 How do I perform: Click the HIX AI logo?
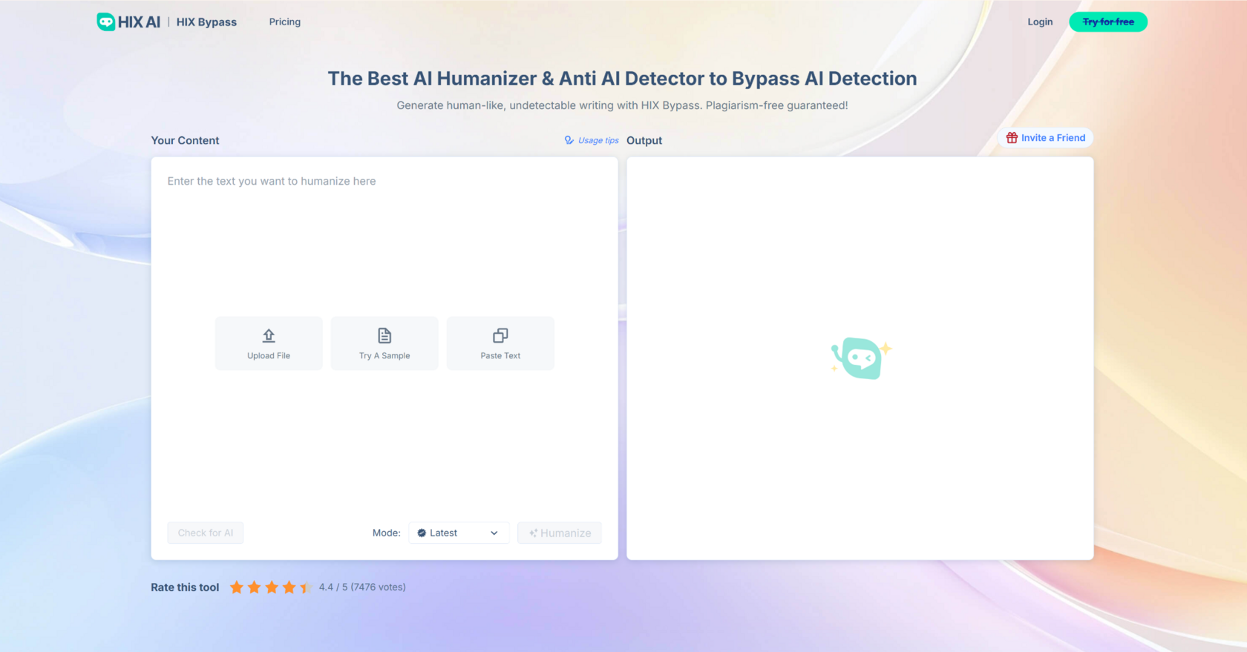click(128, 22)
